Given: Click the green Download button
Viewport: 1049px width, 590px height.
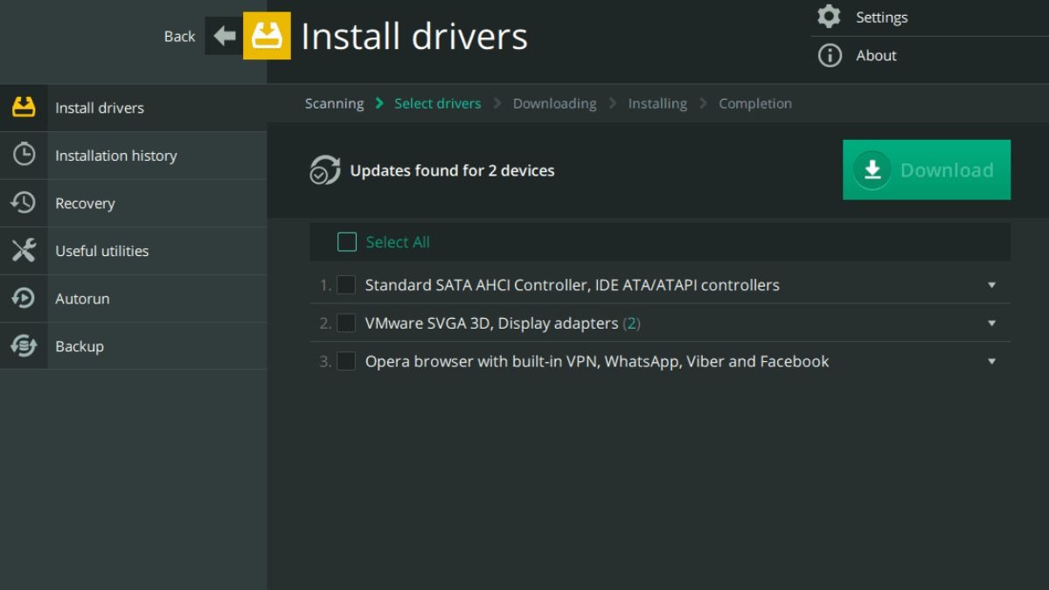Looking at the screenshot, I should 927,170.
